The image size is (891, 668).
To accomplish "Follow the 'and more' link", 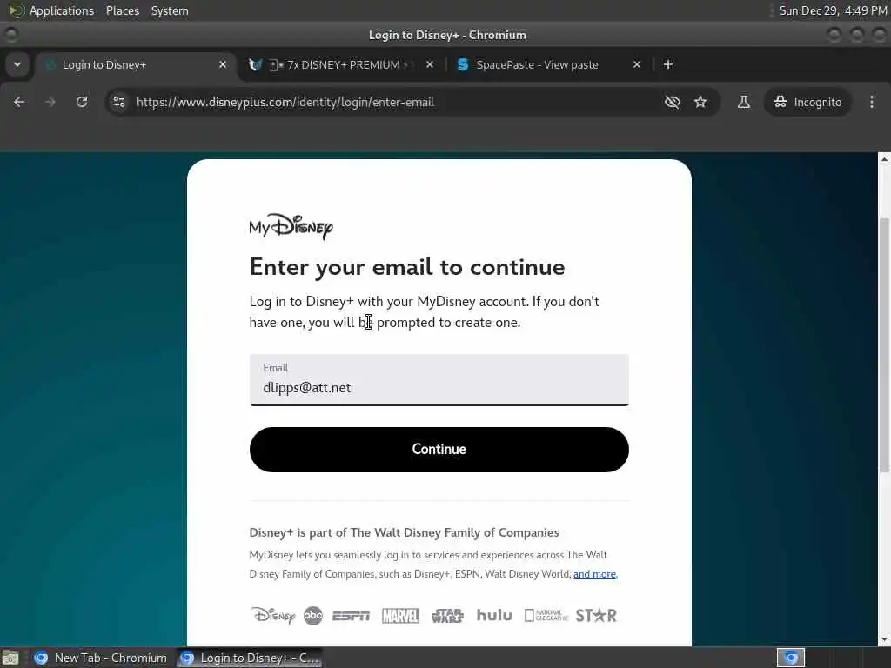I will (594, 574).
